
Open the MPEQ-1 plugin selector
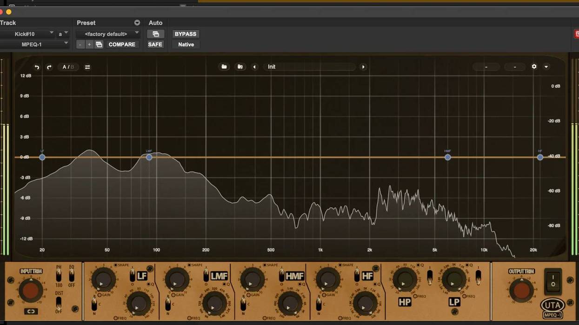(x=34, y=45)
